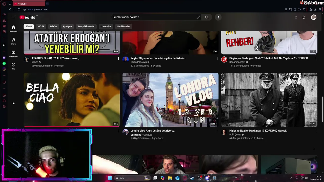Screen dimensions: 324x182
Task: Open the Ruhi Çenet channel link
Action: (x=235, y=134)
